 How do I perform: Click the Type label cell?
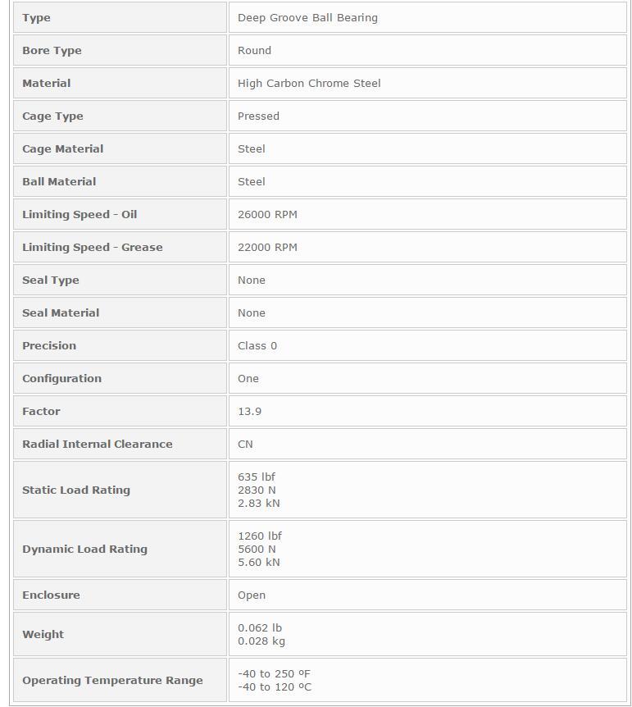[x=36, y=17]
